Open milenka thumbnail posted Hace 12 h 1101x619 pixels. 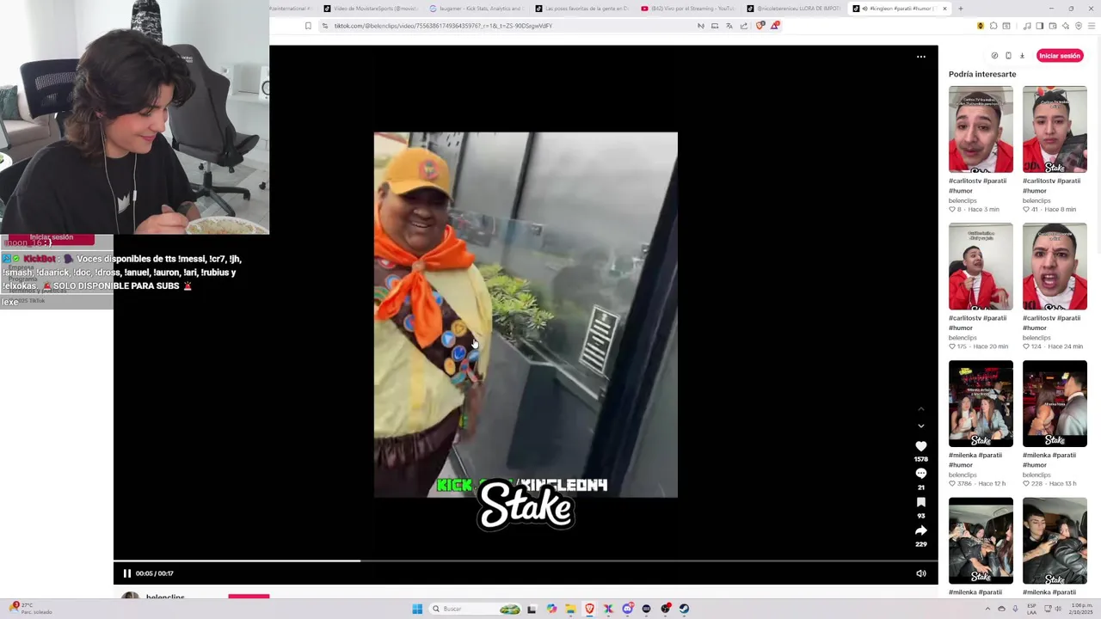tap(981, 404)
